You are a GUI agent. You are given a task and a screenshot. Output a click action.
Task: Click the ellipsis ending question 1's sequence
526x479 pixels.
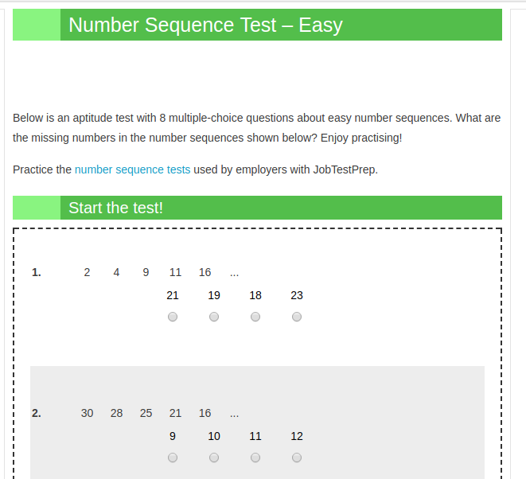[x=234, y=274]
